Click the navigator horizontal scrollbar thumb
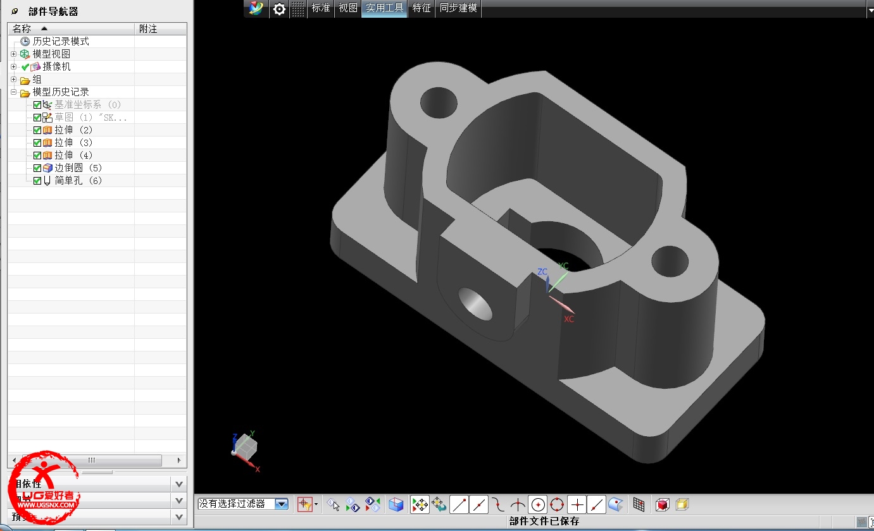The image size is (874, 531). coord(92,460)
